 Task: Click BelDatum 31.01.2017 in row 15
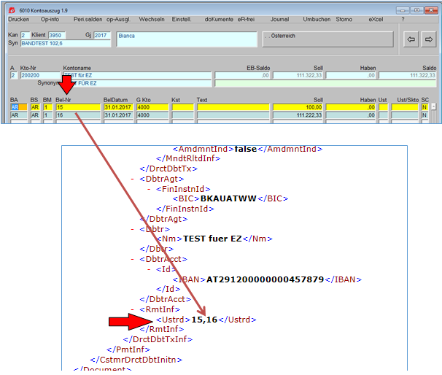point(118,107)
